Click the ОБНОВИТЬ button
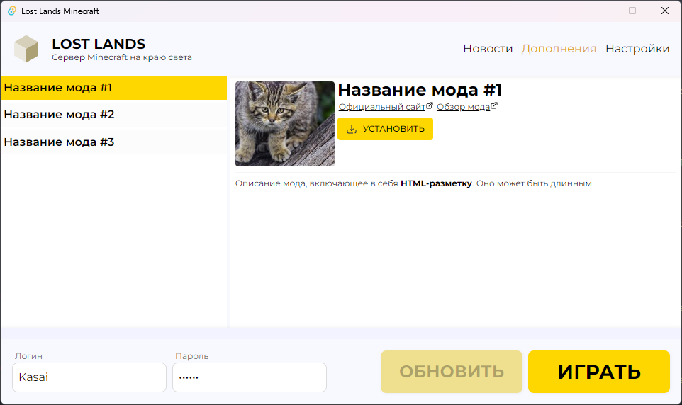The image size is (682, 405). click(452, 372)
